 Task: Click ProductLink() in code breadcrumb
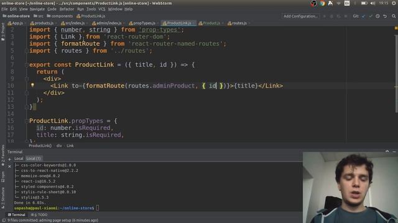[x=40, y=146]
